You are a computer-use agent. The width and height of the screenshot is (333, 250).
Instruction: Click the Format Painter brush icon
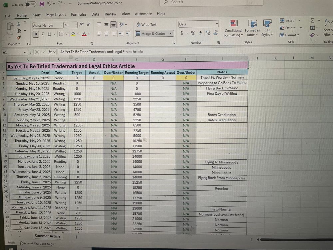[x=19, y=38]
